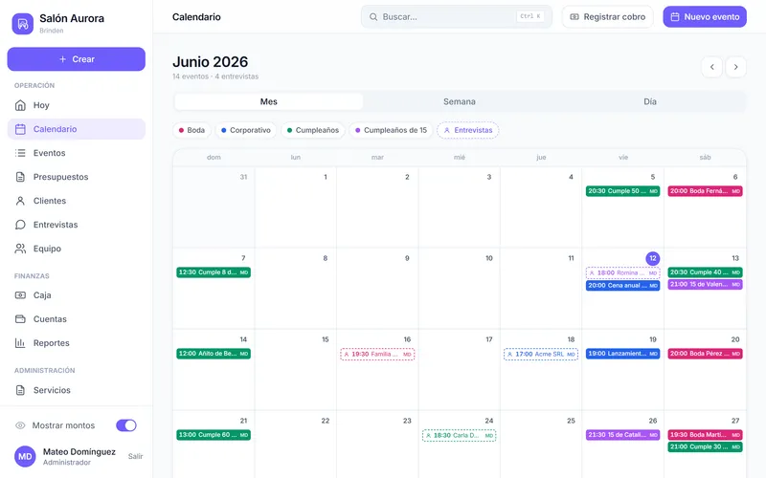The image size is (766, 478).
Task: Toggle the Entrevistas filter chip
Action: 468,130
